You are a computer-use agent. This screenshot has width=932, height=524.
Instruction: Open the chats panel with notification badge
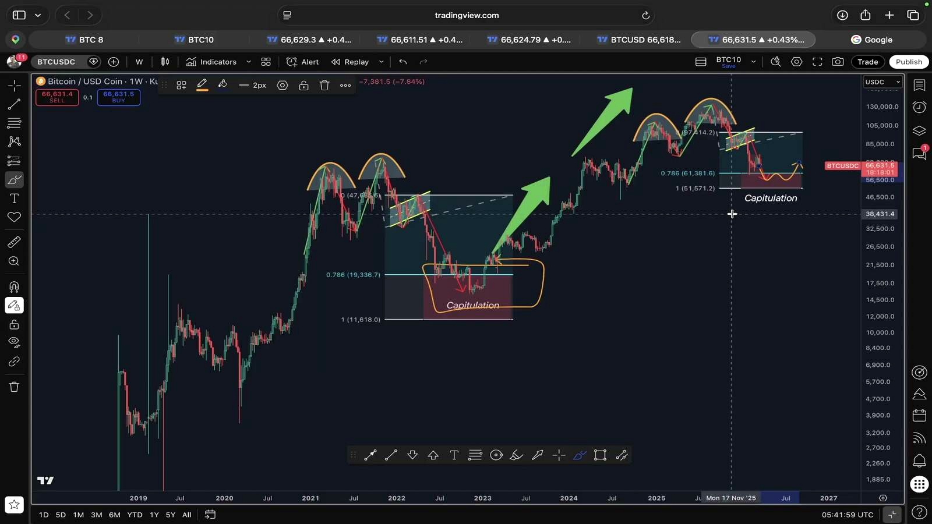[x=919, y=153]
